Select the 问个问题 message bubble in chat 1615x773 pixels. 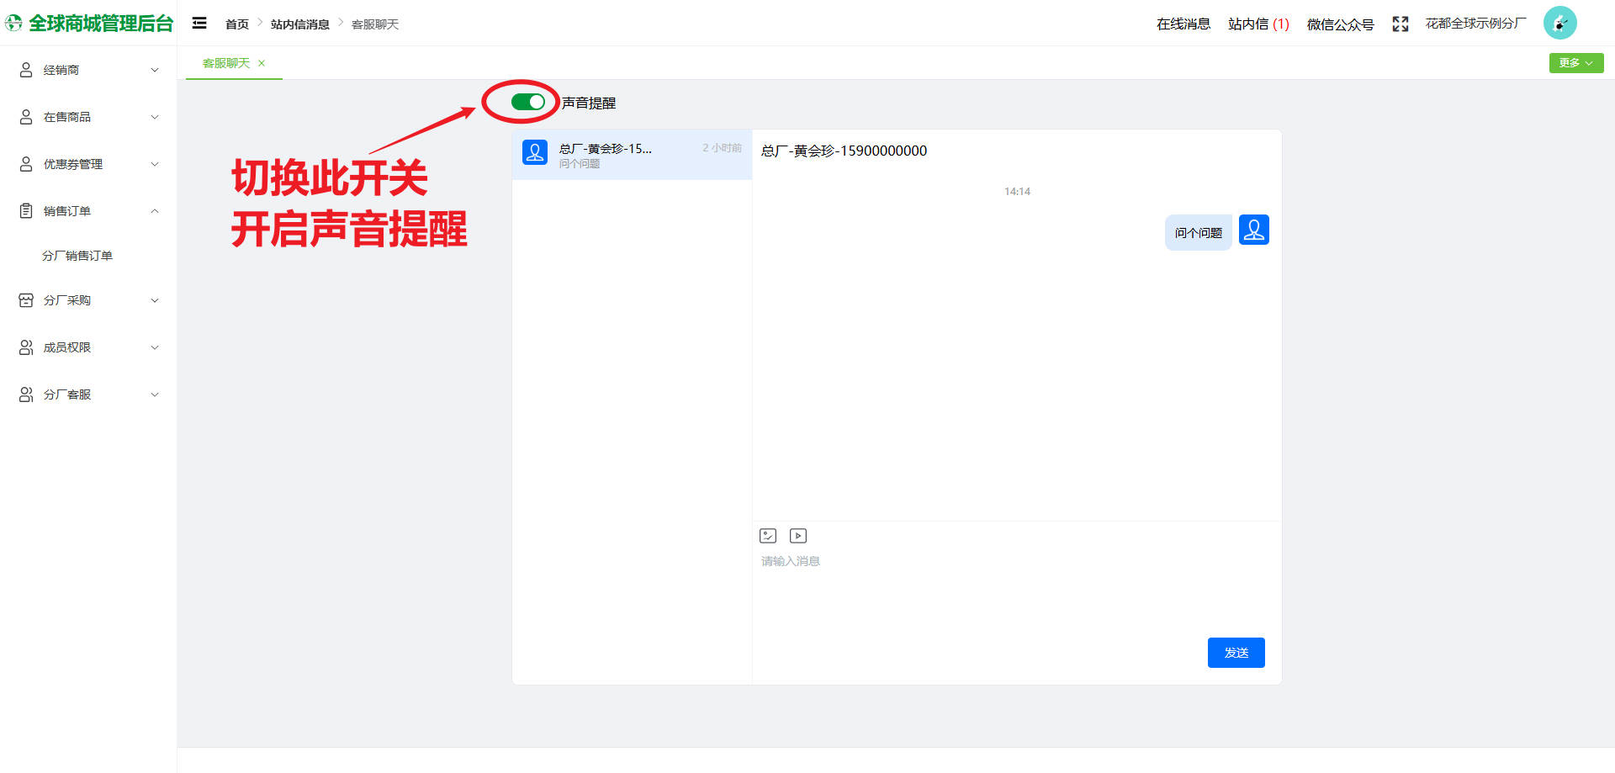tap(1198, 231)
